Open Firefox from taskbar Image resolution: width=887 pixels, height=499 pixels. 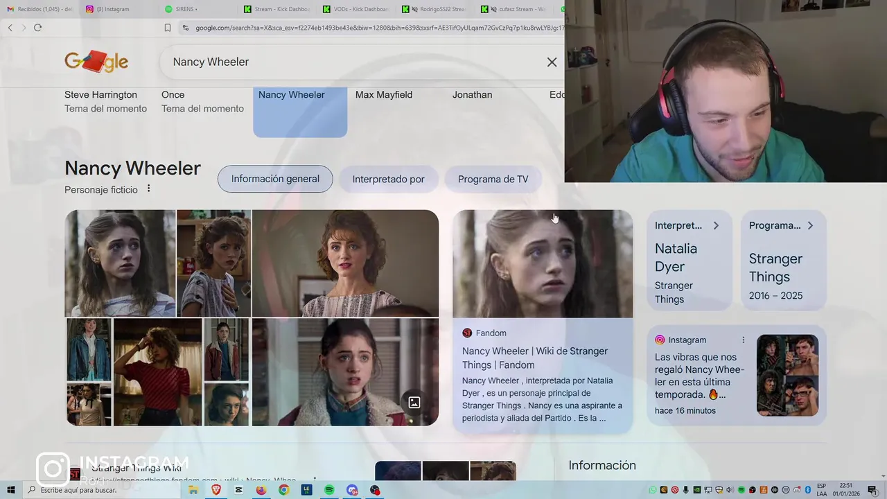point(261,490)
